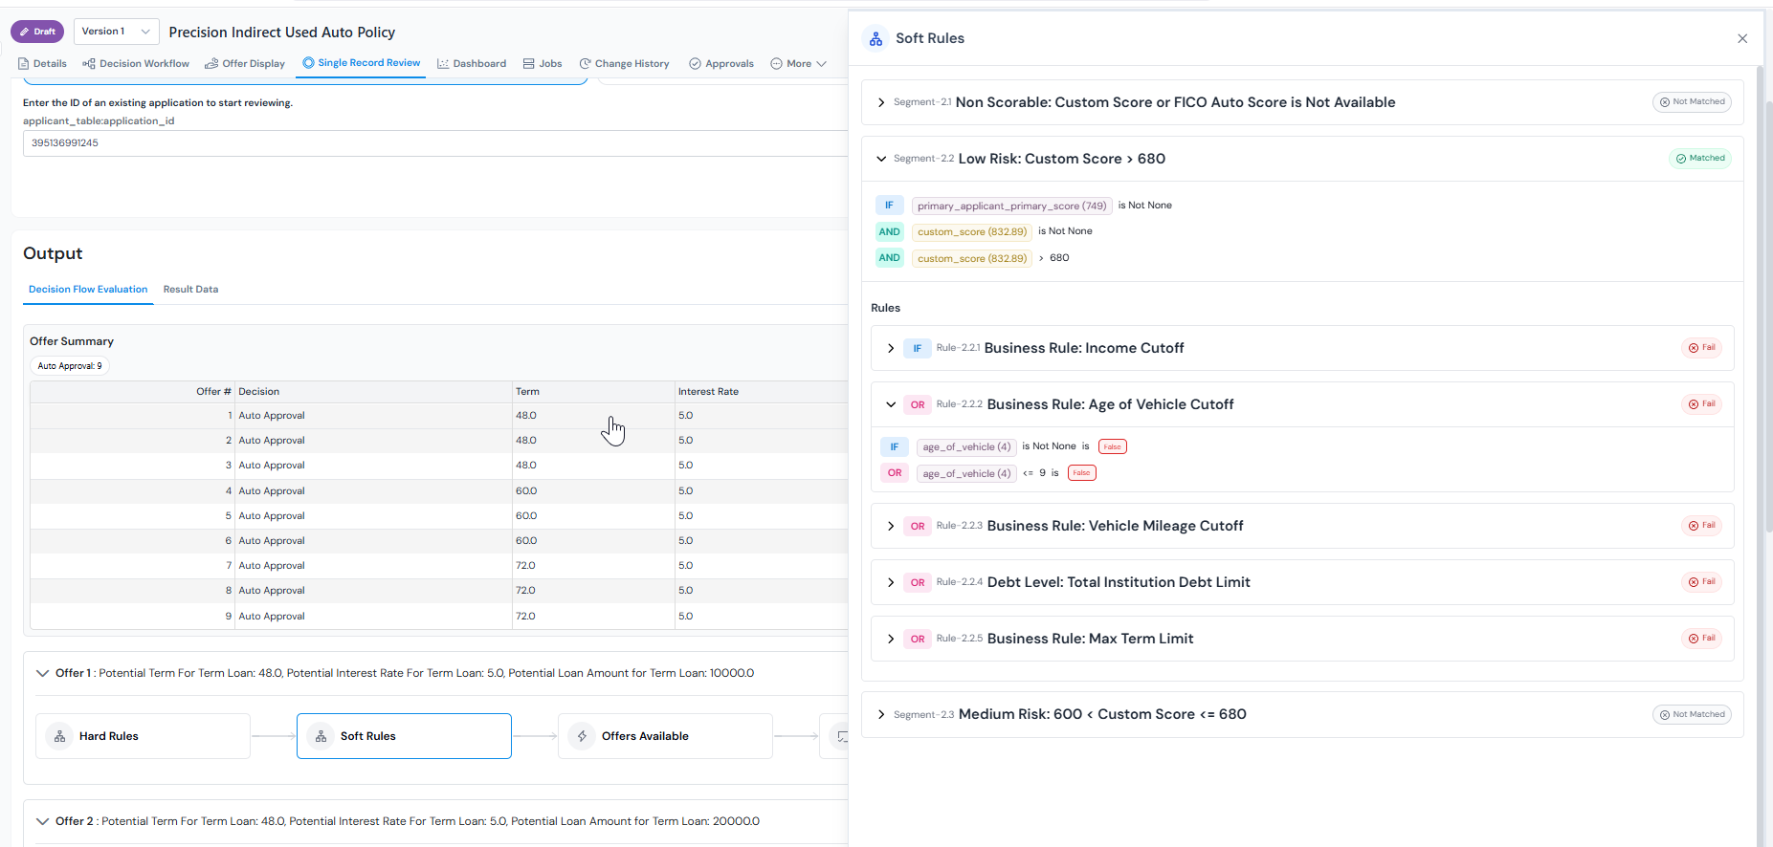Click age_of_vehicle chip in '<= 9' row
The height and width of the screenshot is (847, 1773).
click(966, 473)
